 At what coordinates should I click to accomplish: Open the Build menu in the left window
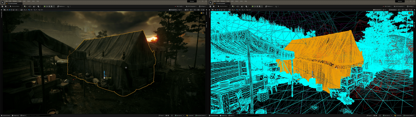[x=24, y=1]
